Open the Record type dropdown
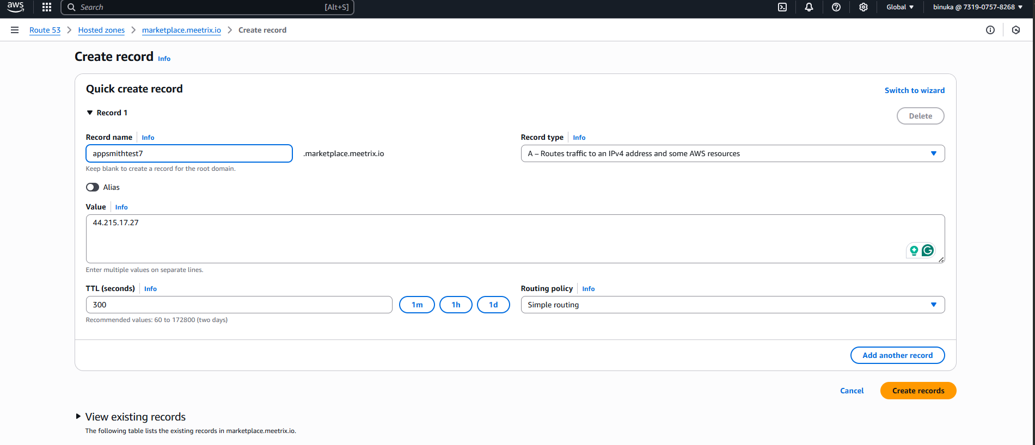Screen dimensions: 1035x445 click(732, 153)
